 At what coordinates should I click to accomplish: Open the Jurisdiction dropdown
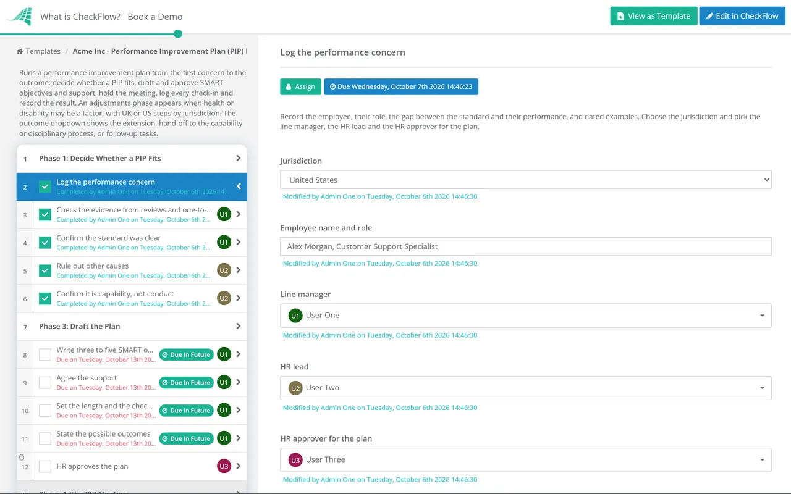click(x=526, y=180)
